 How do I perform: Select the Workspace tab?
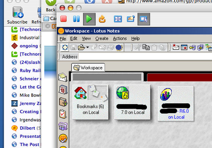click(x=88, y=68)
